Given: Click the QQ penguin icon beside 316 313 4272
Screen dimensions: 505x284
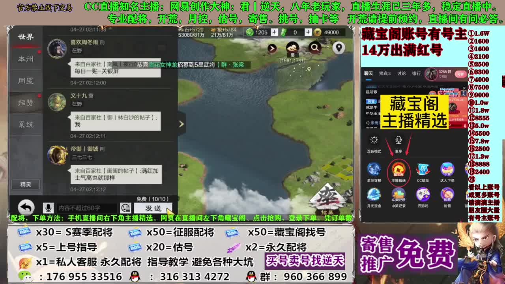Looking at the screenshot, I should pyautogui.click(x=135, y=277).
